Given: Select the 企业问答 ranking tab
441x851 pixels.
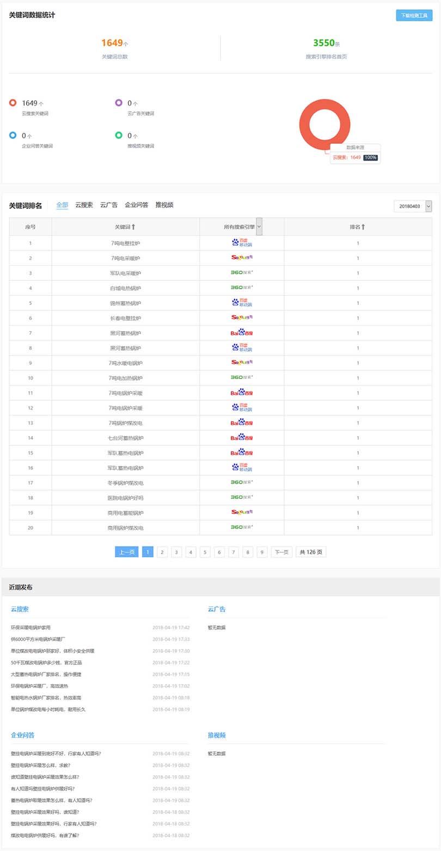Looking at the screenshot, I should point(136,205).
